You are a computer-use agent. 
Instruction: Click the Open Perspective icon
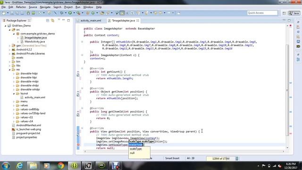284,13
